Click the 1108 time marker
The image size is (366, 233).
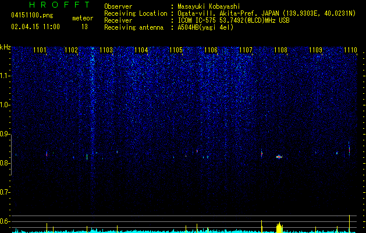click(x=281, y=50)
